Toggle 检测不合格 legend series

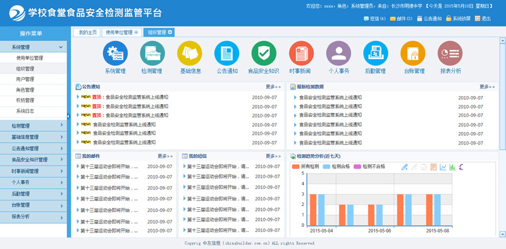pos(369,167)
